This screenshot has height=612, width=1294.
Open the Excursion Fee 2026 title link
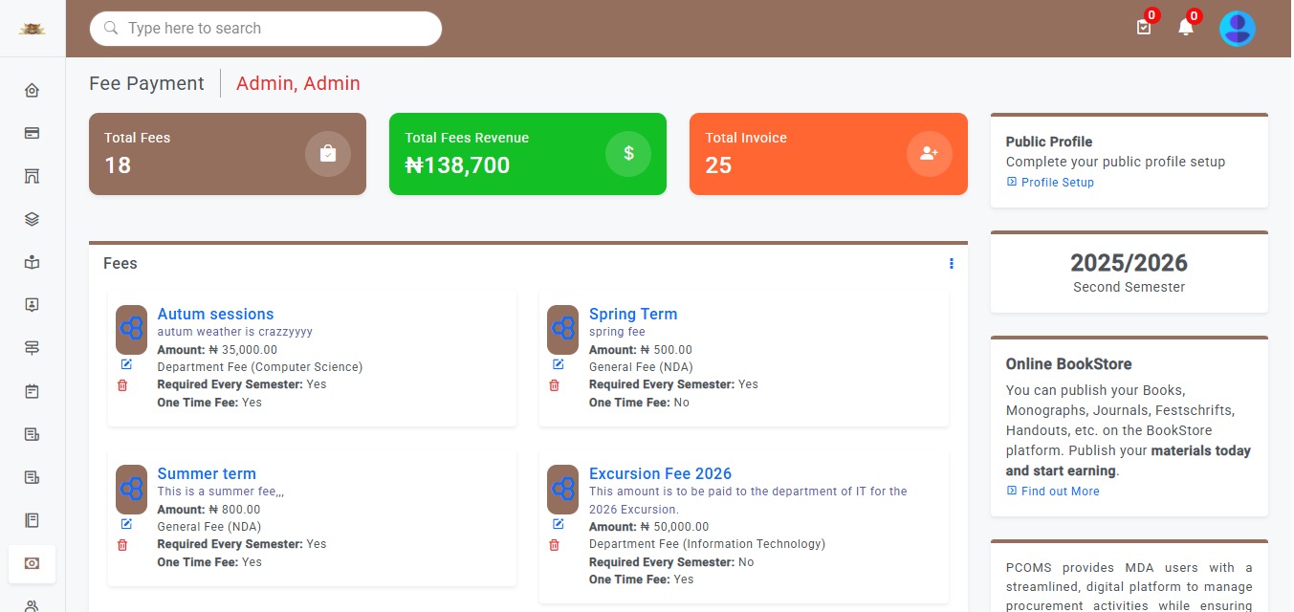[660, 473]
